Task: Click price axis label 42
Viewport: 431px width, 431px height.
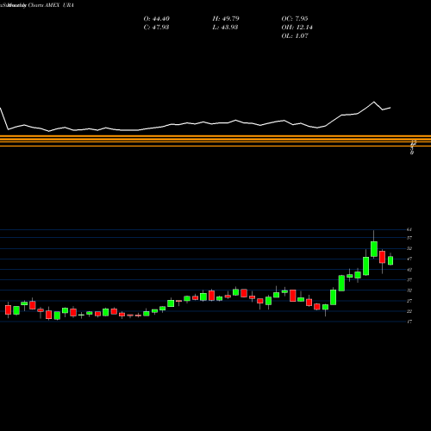Action: coord(409,270)
